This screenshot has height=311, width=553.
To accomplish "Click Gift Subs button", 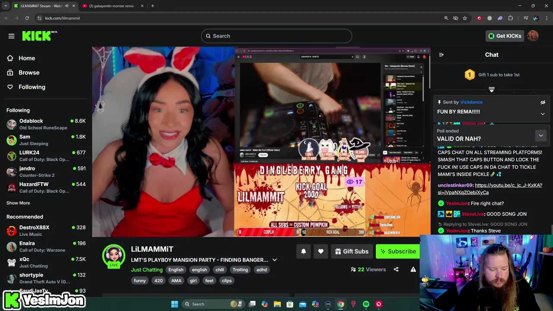I will pos(352,251).
